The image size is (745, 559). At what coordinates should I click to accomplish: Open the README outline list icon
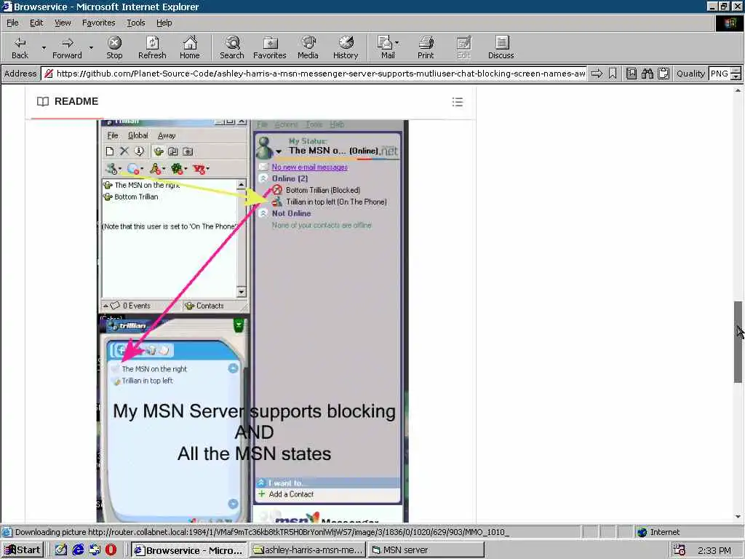pyautogui.click(x=458, y=102)
